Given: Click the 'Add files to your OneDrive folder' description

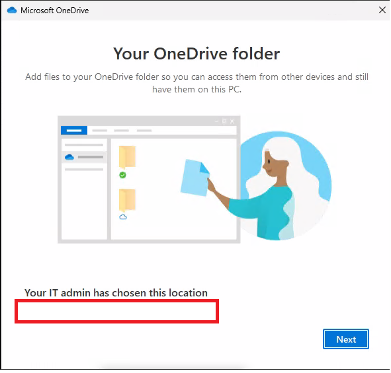Looking at the screenshot, I should click(x=196, y=83).
